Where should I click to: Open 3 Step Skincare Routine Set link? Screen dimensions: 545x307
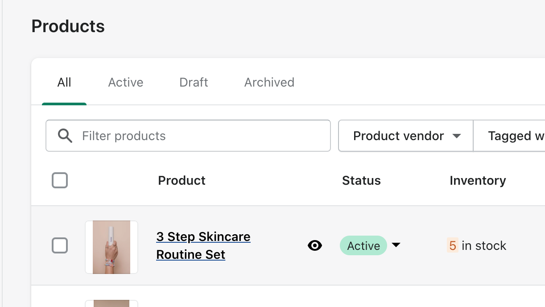(x=203, y=245)
